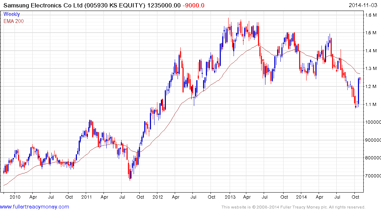The image size is (381, 212).
Task: Click the EMA 200 legend label
Action: pos(13,21)
